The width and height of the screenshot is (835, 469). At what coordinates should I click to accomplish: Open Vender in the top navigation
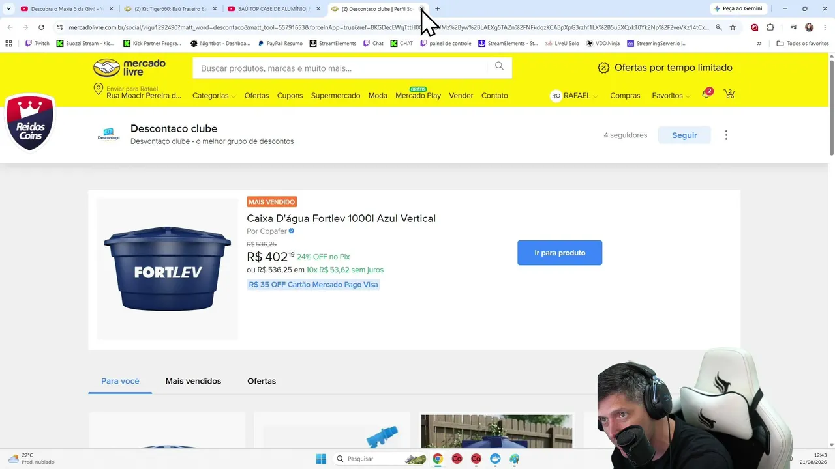461,96
